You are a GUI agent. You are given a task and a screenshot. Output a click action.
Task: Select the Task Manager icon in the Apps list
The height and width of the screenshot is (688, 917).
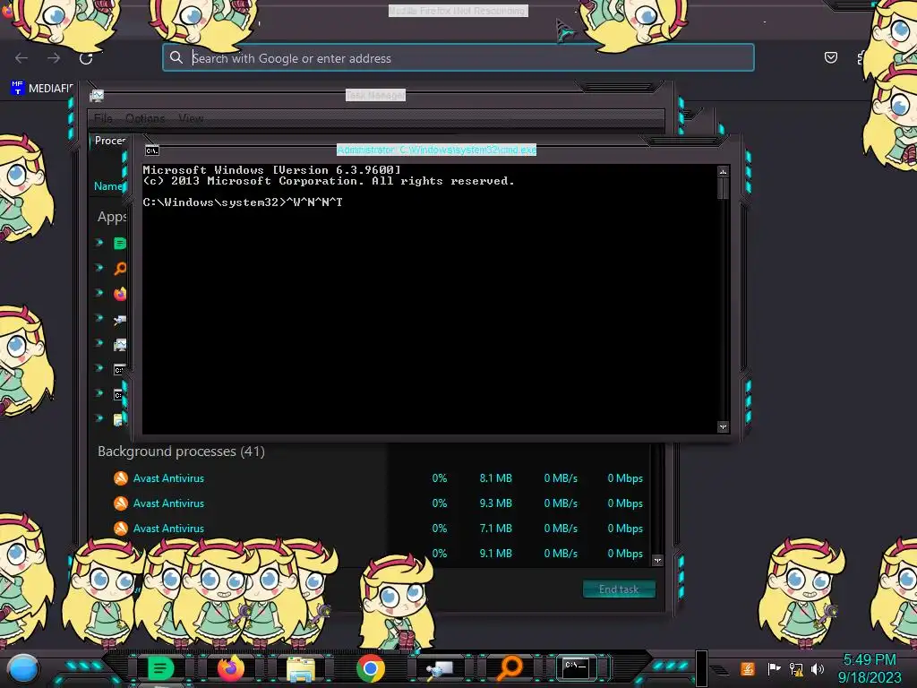tap(120, 345)
